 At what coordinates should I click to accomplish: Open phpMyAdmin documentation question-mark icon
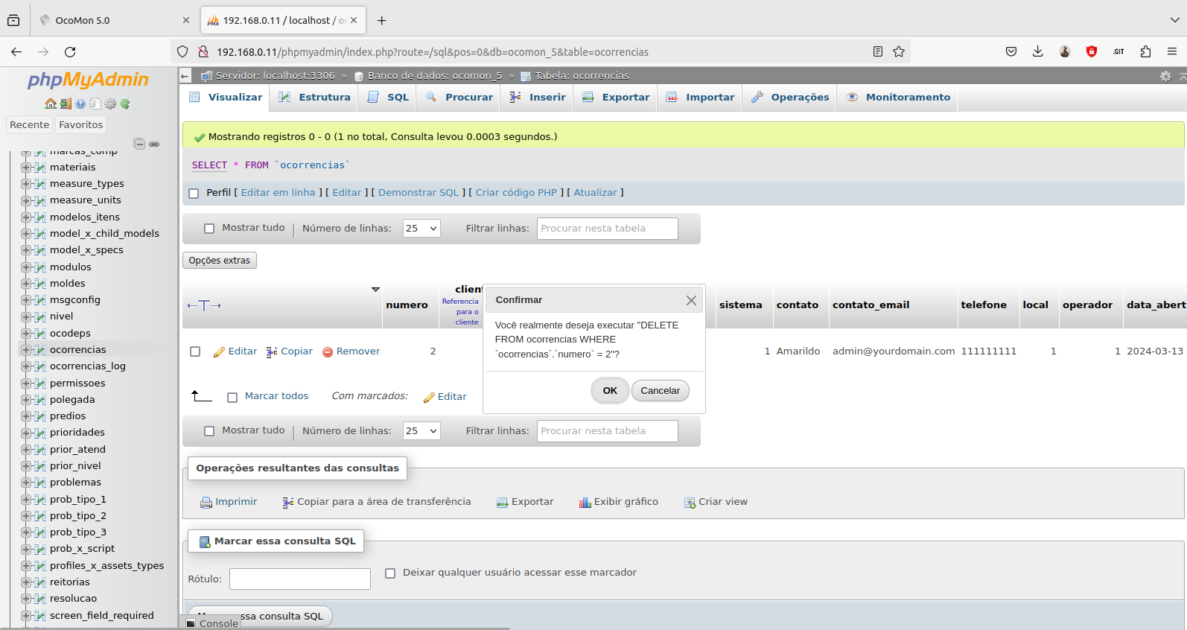pos(80,104)
